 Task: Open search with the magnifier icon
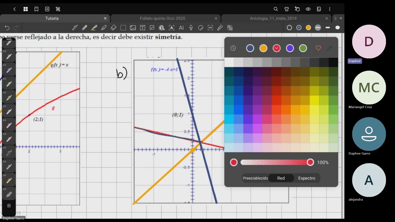pyautogui.click(x=276, y=9)
